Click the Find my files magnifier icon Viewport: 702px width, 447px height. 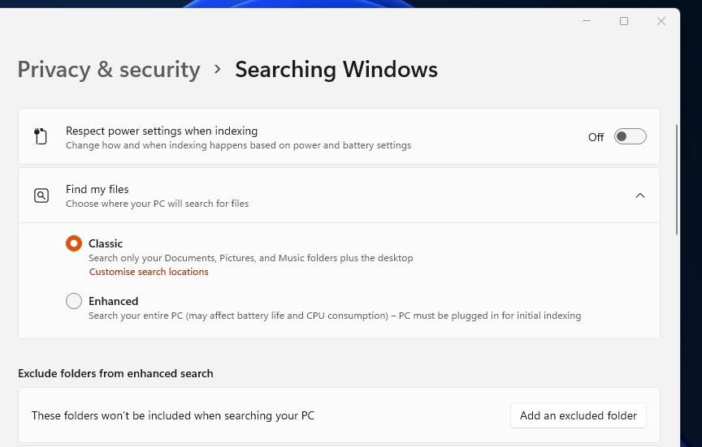(41, 196)
